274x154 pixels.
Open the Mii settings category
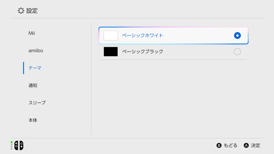point(32,33)
